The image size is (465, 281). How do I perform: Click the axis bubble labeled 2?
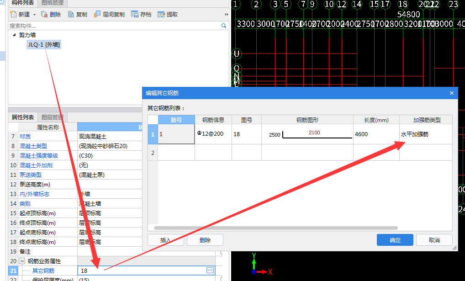(x=256, y=4)
